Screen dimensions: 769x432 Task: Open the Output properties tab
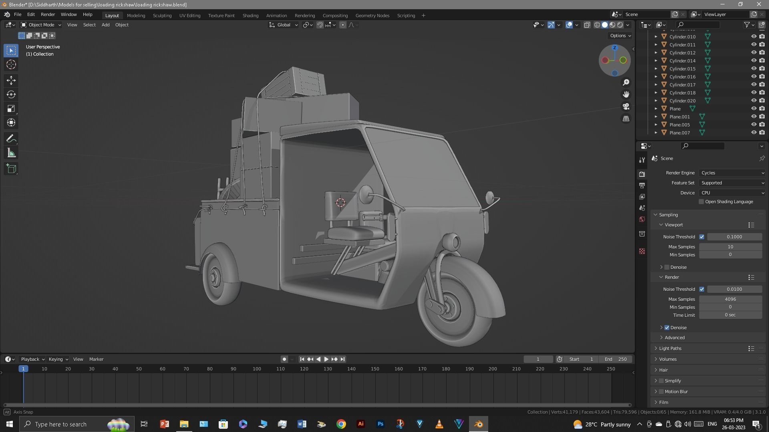tap(642, 186)
